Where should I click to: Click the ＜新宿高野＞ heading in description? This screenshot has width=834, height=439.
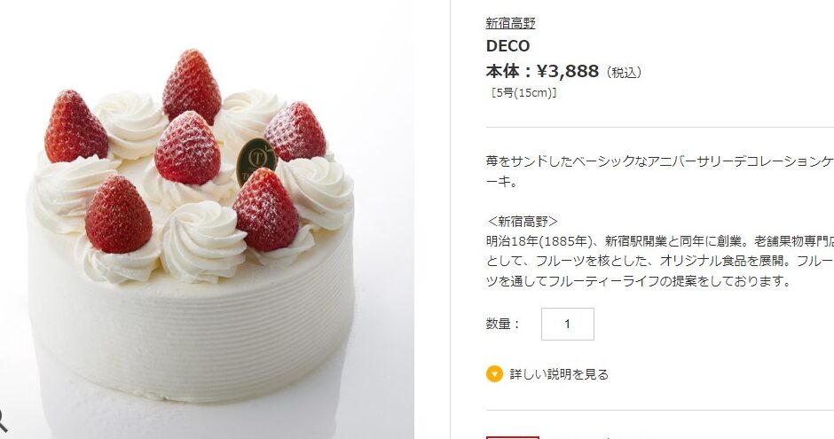coord(523,221)
